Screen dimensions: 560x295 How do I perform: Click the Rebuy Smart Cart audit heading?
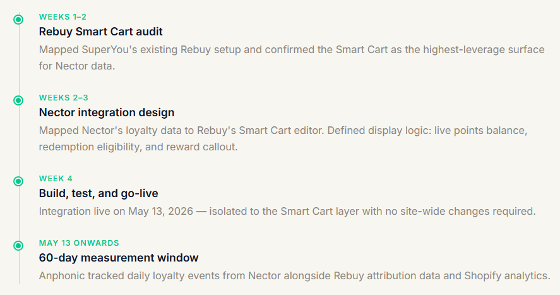tap(101, 32)
